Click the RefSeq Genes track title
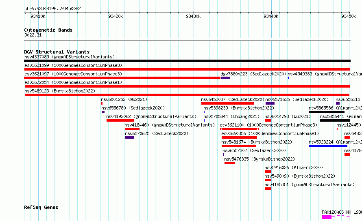Image resolution: width=362 pixels, height=221 pixels. tap(41, 207)
